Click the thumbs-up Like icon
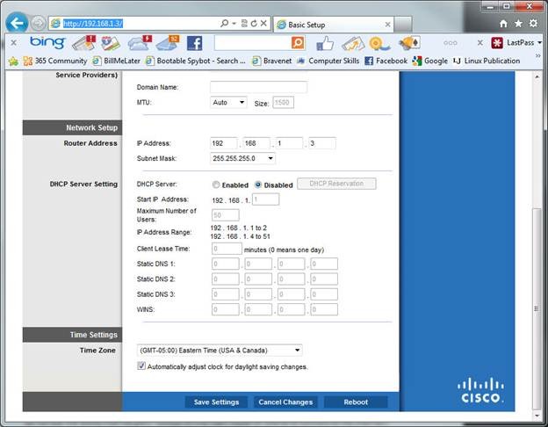 click(x=325, y=44)
